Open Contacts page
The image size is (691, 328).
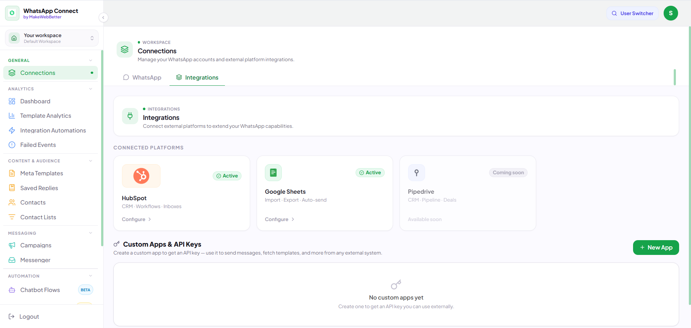coord(50,202)
